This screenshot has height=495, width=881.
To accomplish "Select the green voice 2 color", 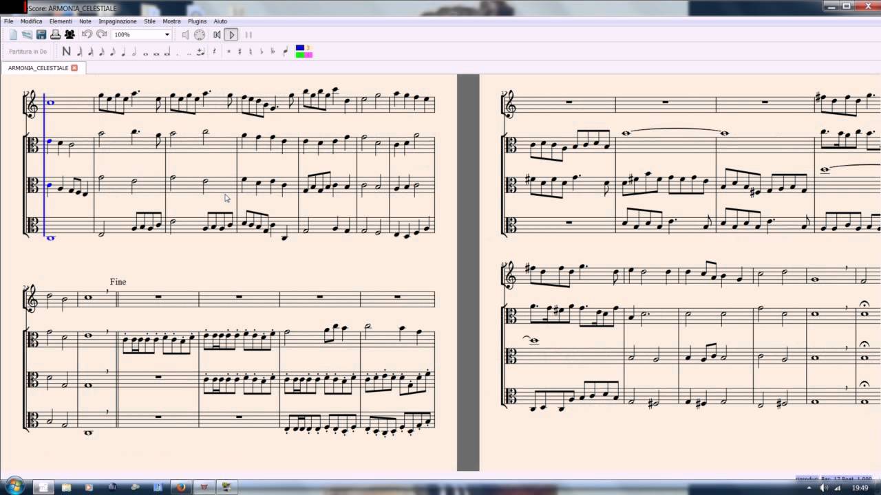I will click(300, 55).
